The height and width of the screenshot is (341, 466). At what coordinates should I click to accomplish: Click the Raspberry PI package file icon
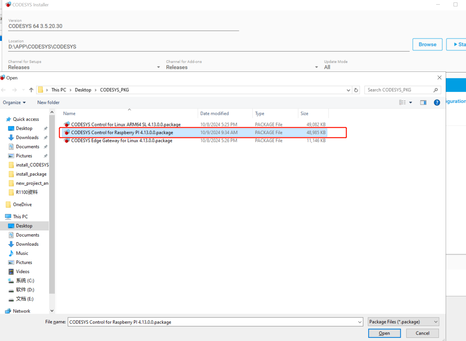(x=67, y=132)
